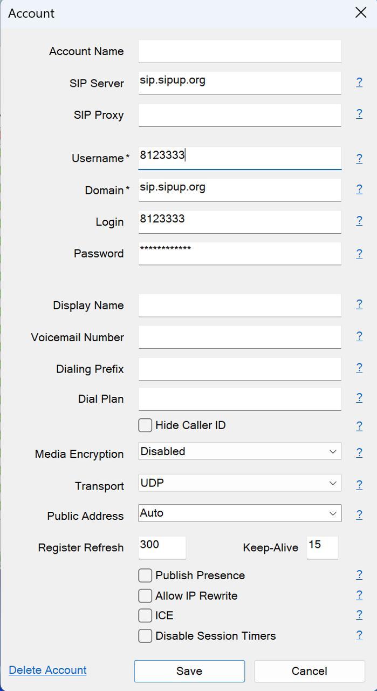The image size is (377, 691).
Task: Expand the Public Address dropdown
Action: click(x=239, y=513)
